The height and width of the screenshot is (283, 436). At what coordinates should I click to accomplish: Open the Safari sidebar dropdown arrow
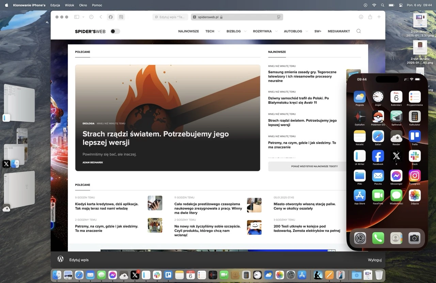pyautogui.click(x=83, y=17)
